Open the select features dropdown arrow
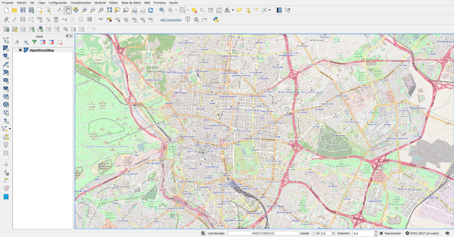454x237 pixels. [188, 10]
